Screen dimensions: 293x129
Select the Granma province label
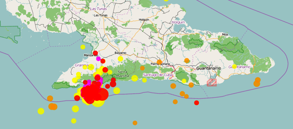coord(82,65)
